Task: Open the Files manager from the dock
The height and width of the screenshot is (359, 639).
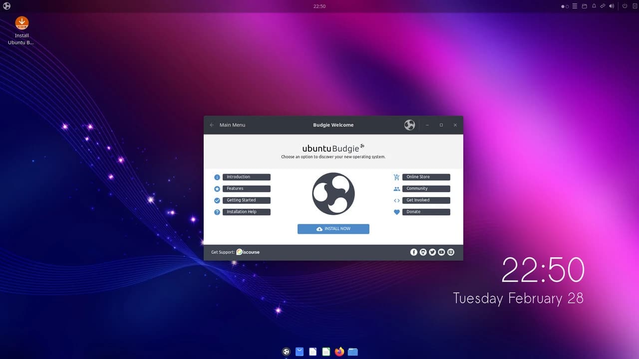Action: [352, 352]
